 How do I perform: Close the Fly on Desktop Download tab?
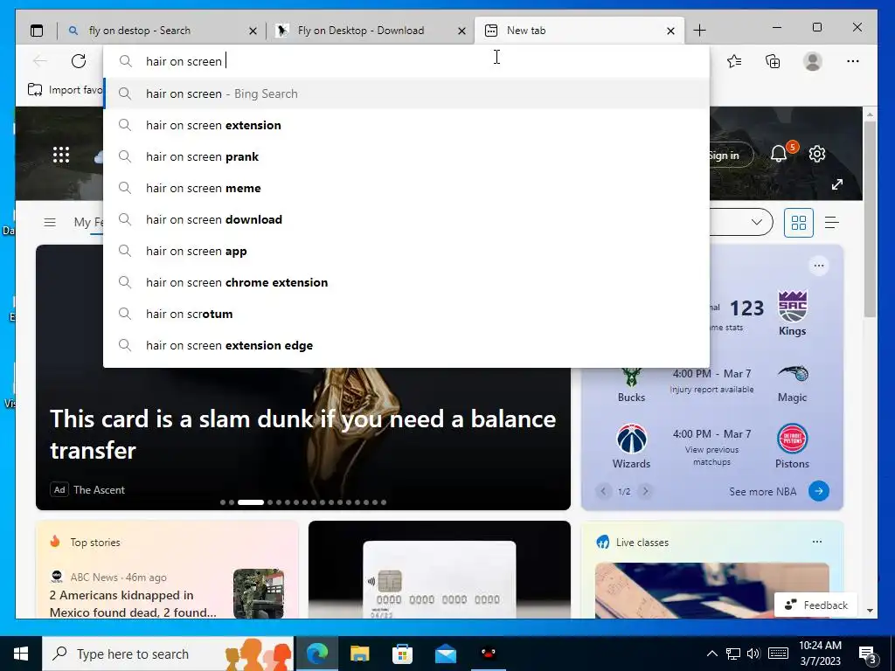click(x=461, y=31)
